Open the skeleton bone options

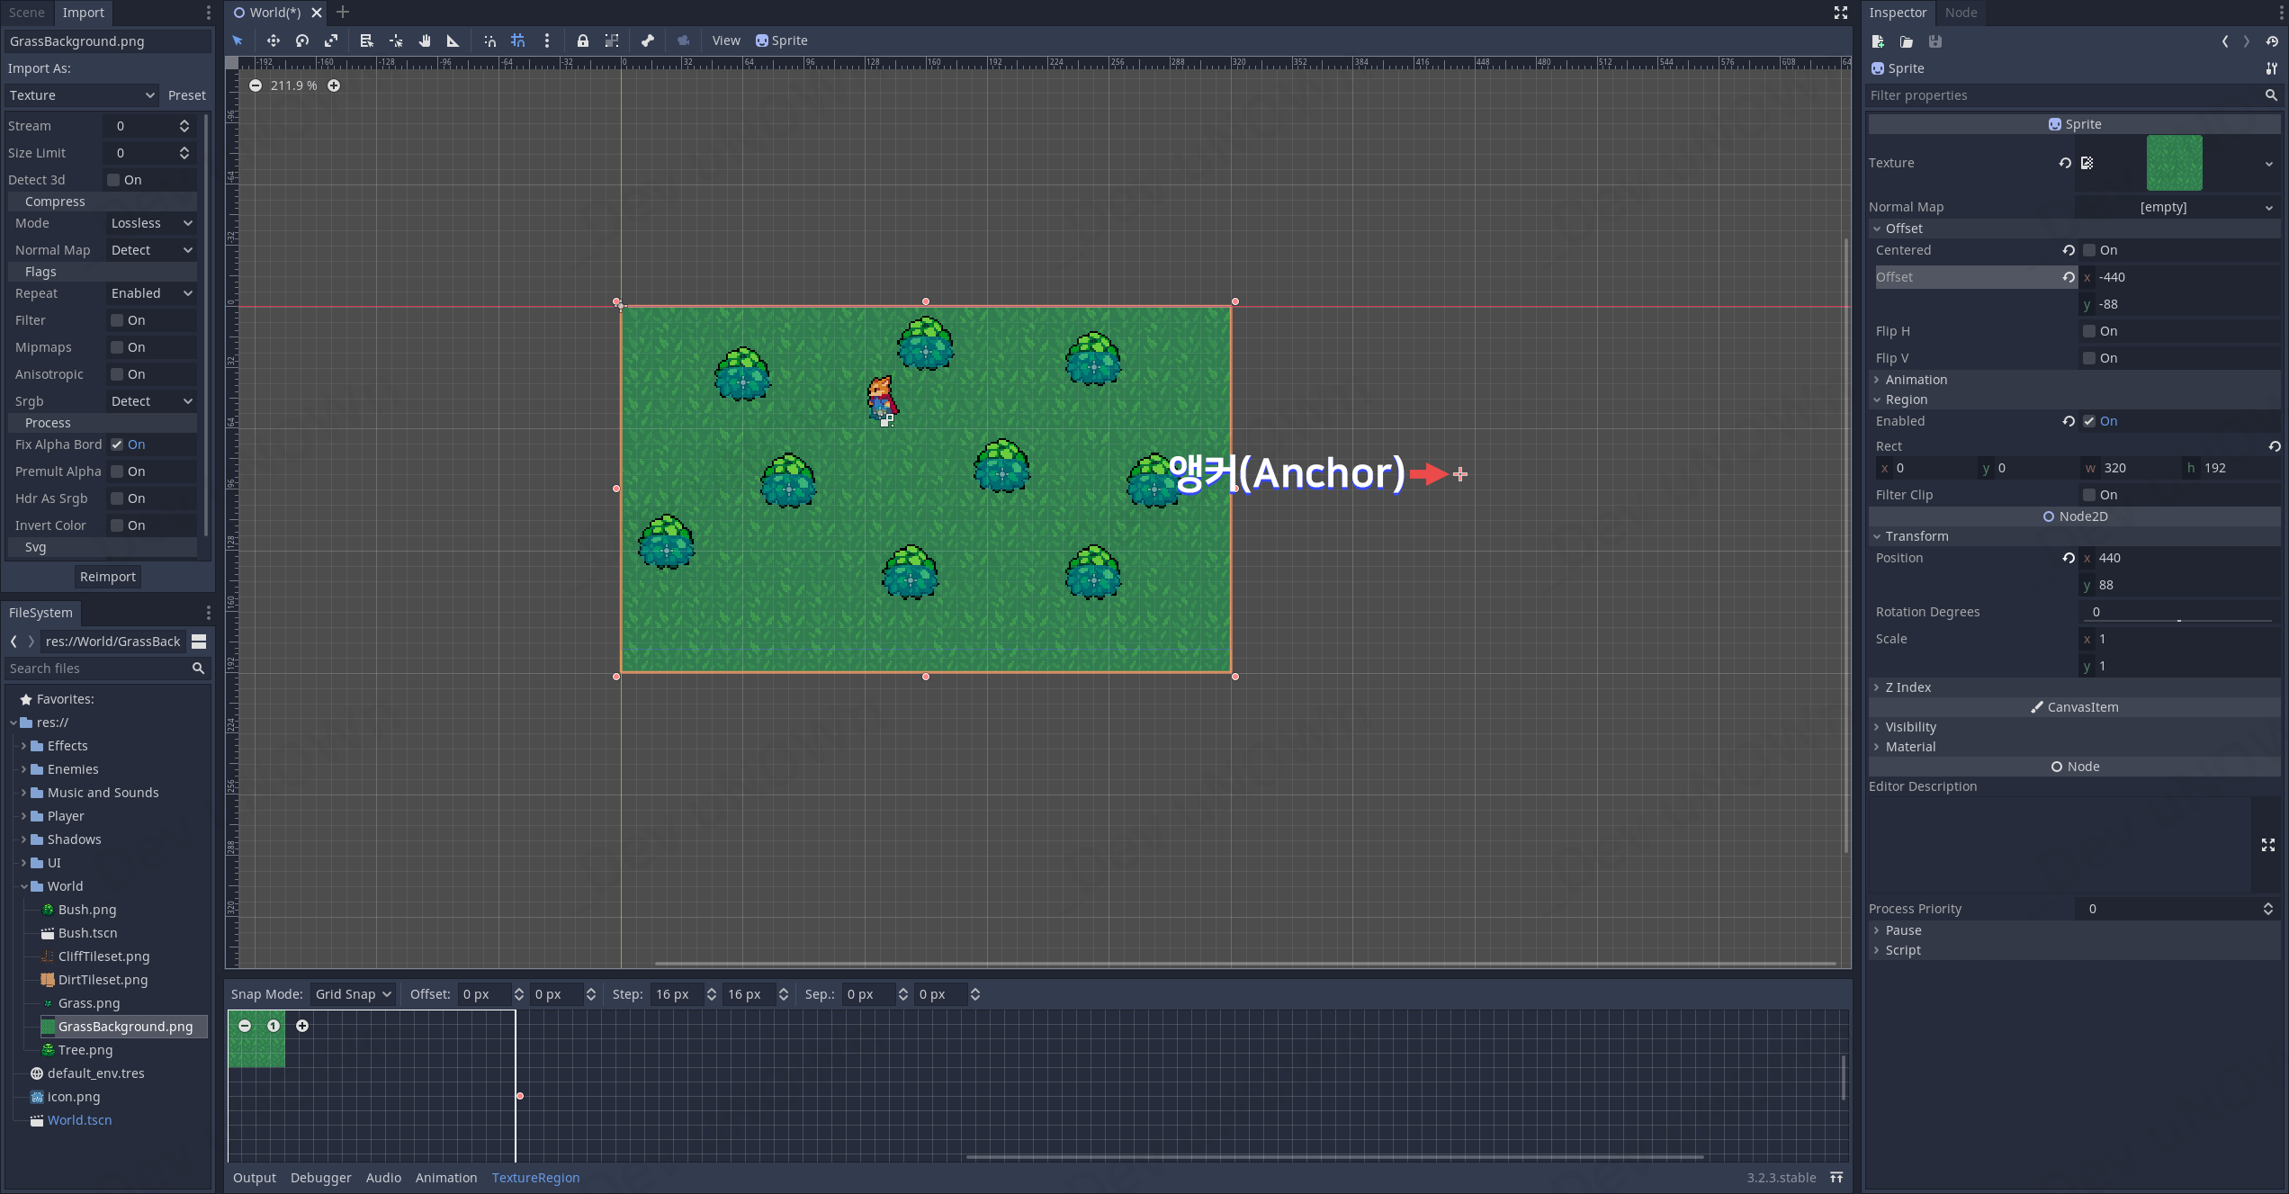(x=647, y=40)
